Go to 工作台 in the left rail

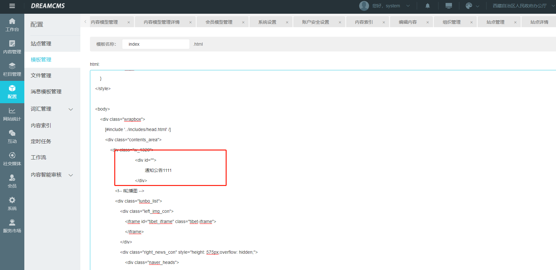(x=12, y=25)
